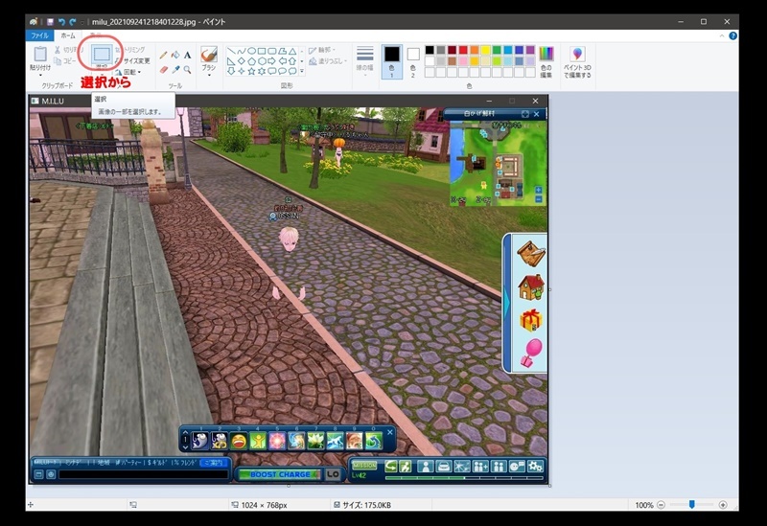Select Color 1 black box

click(x=391, y=55)
